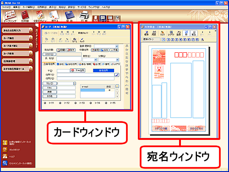
Task: Open the 登録・更新日 dropdown
Action: tap(117, 46)
